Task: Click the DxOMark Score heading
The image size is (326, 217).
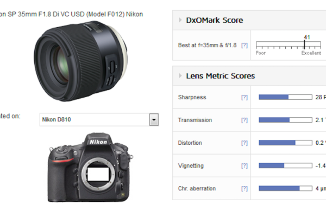Action: [215, 20]
